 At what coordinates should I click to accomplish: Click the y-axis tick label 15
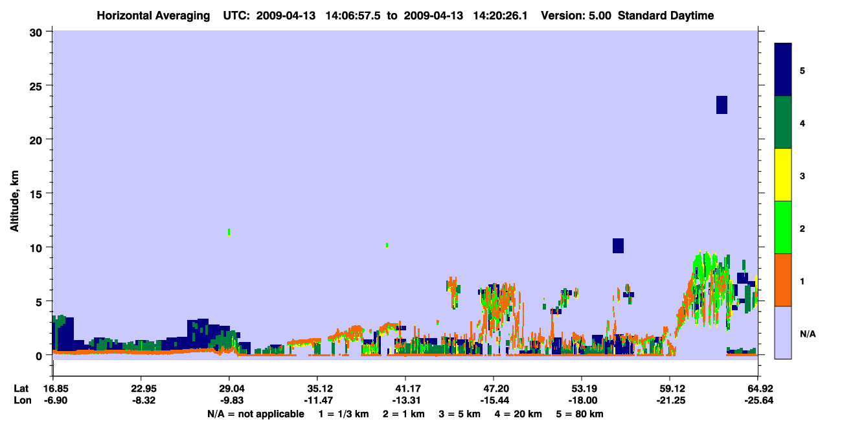[38, 194]
